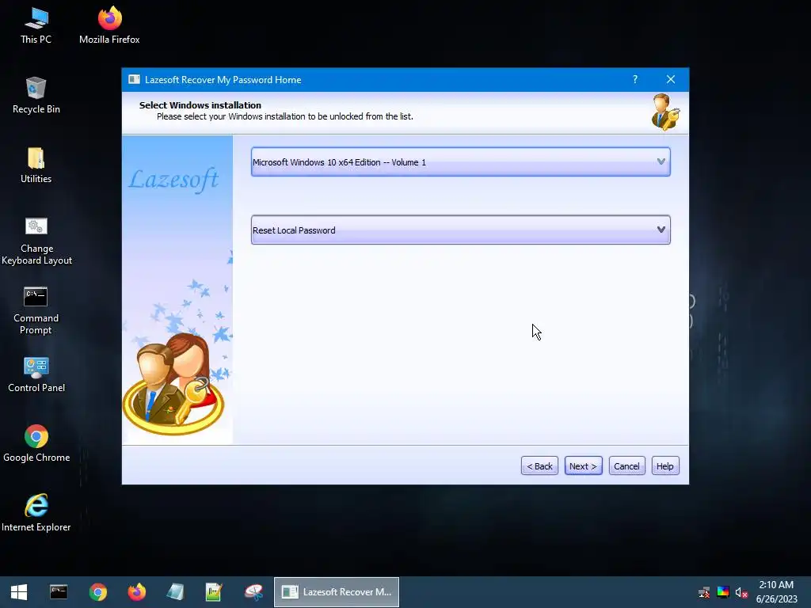The height and width of the screenshot is (608, 811).
Task: Expand the Reset Local Password dropdown
Action: [460, 230]
